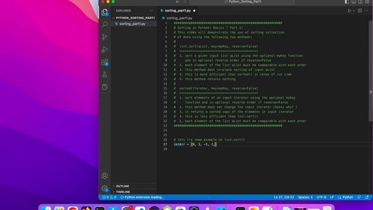Image resolution: width=373 pixels, height=210 pixels.
Task: Open the Explorer view in activity bar
Action: click(105, 12)
